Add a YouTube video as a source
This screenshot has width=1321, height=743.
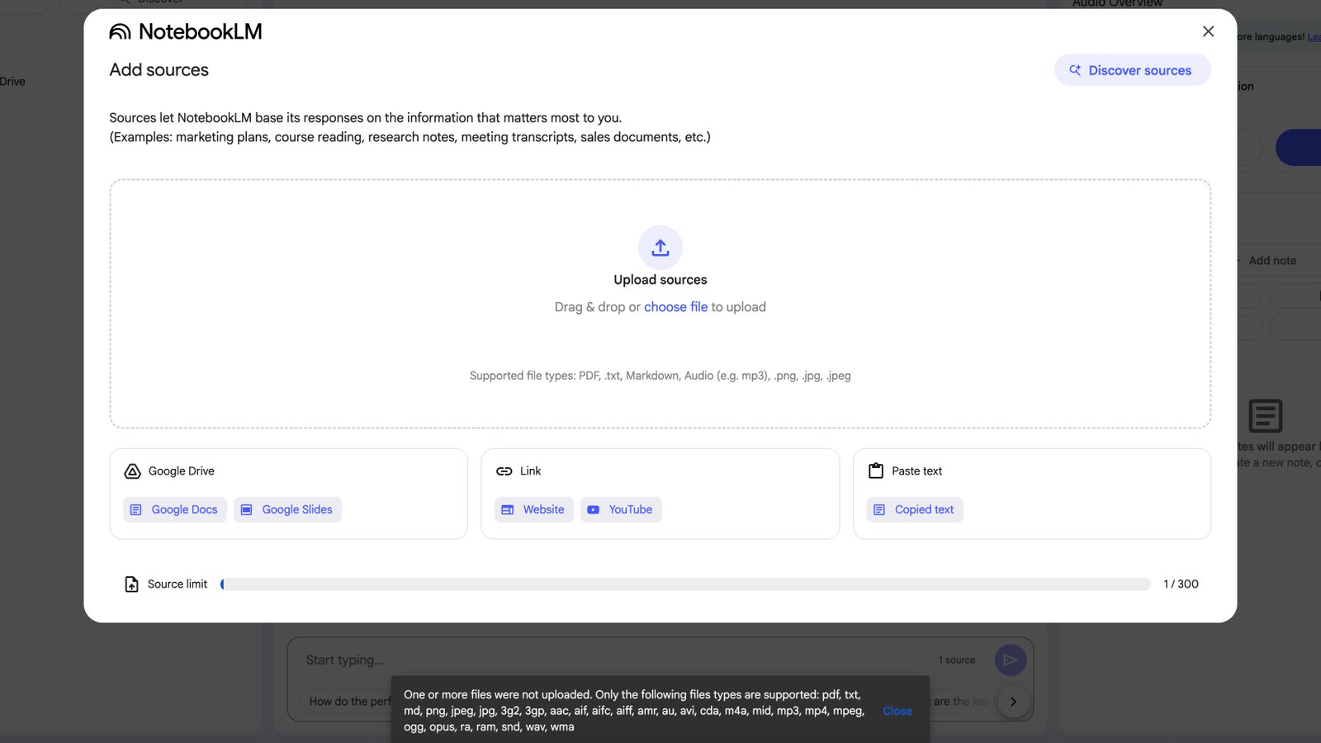[x=621, y=509]
